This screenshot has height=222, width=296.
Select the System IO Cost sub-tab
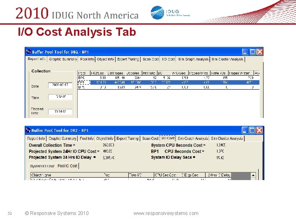[42, 166]
